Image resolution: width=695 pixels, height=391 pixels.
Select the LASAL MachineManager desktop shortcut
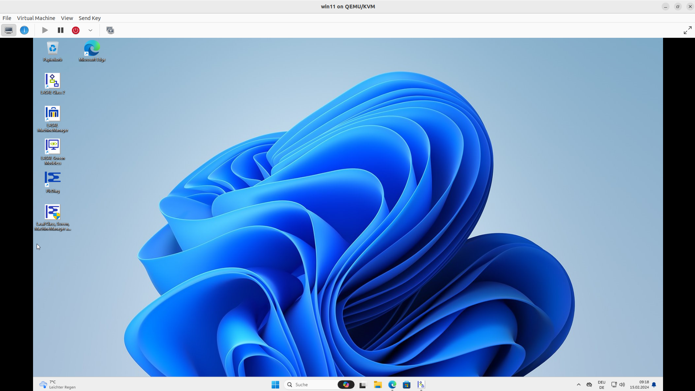coord(53,118)
